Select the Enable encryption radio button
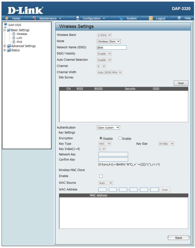The height and width of the screenshot is (248, 195). [120, 138]
